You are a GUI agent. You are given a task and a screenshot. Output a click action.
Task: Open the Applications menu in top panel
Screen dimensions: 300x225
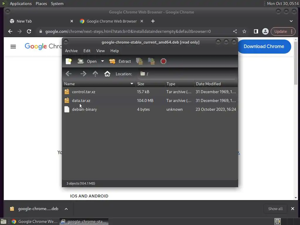point(21,4)
